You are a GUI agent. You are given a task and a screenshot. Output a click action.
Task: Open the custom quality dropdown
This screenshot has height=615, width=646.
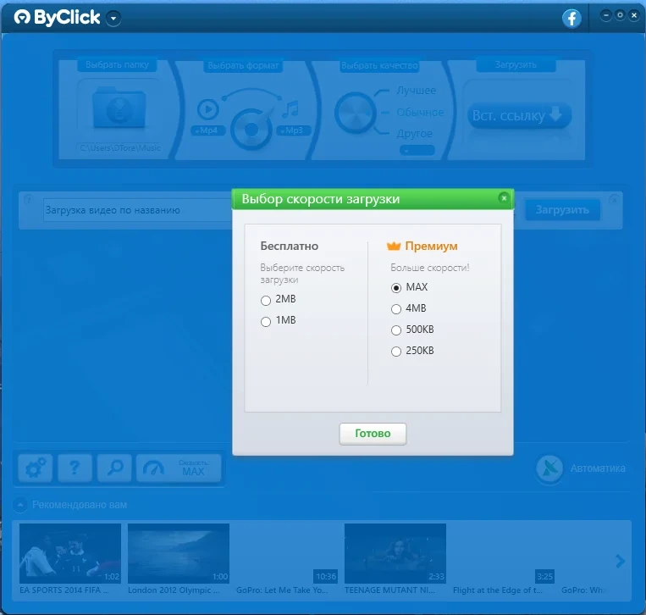[x=417, y=150]
